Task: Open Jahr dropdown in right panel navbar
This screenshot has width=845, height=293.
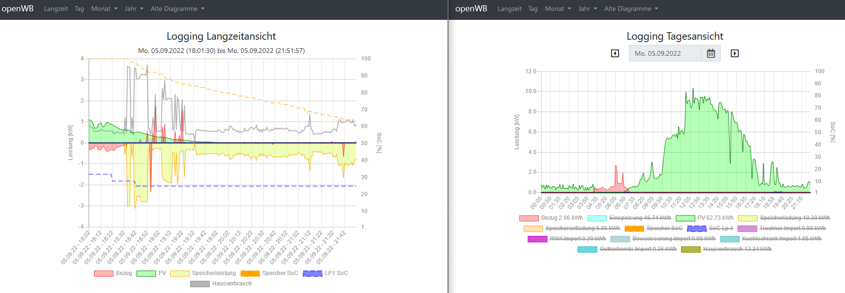Action: 587,9
